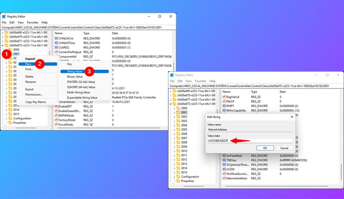344x199 pixels.
Task: Open the Edit menu in right Registry Editor
Action: point(180,81)
